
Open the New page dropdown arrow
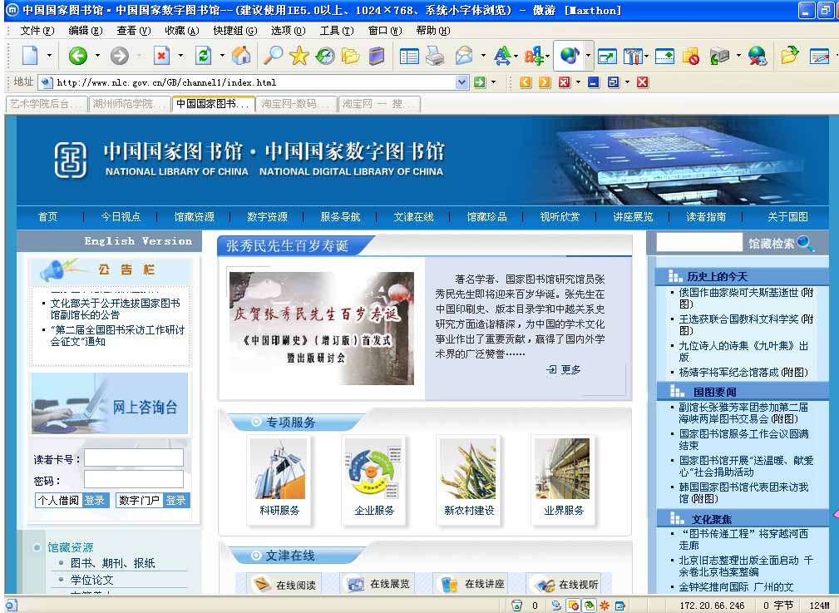(49, 56)
